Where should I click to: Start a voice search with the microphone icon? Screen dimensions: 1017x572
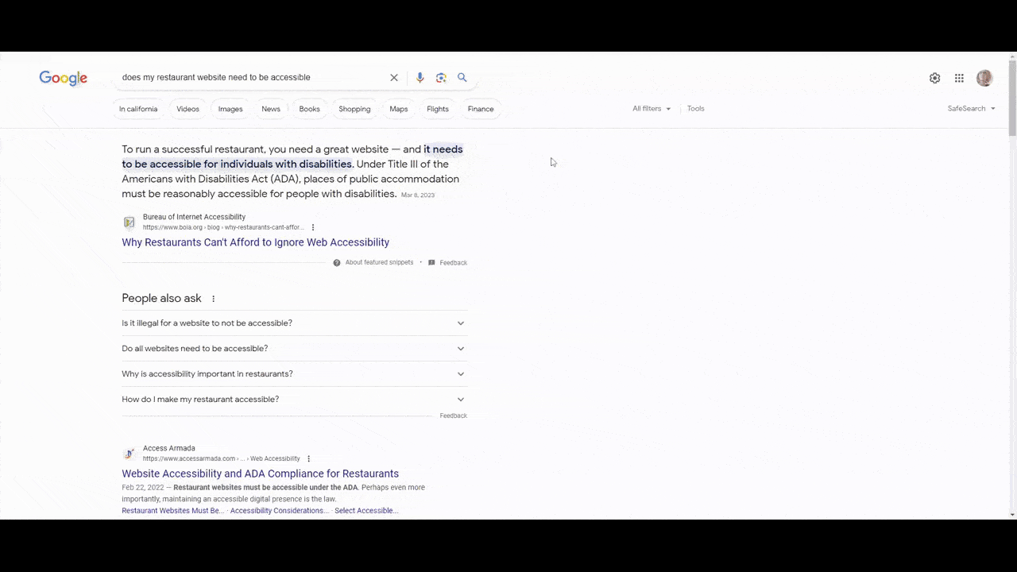[420, 78]
